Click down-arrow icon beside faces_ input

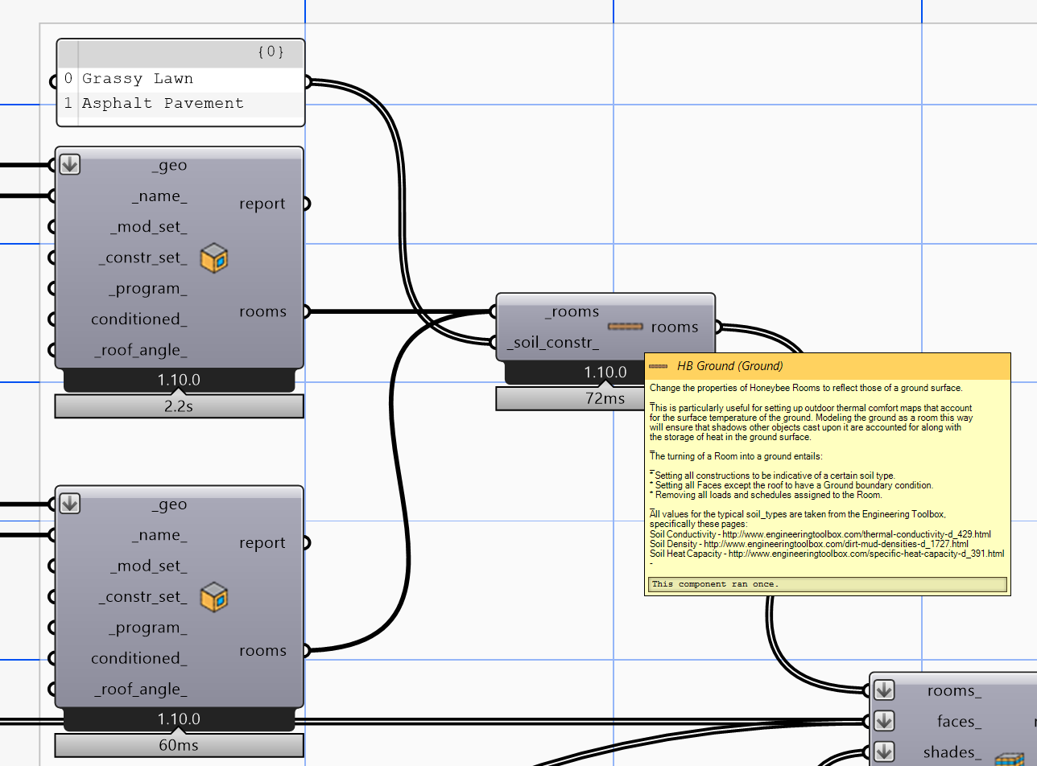884,721
